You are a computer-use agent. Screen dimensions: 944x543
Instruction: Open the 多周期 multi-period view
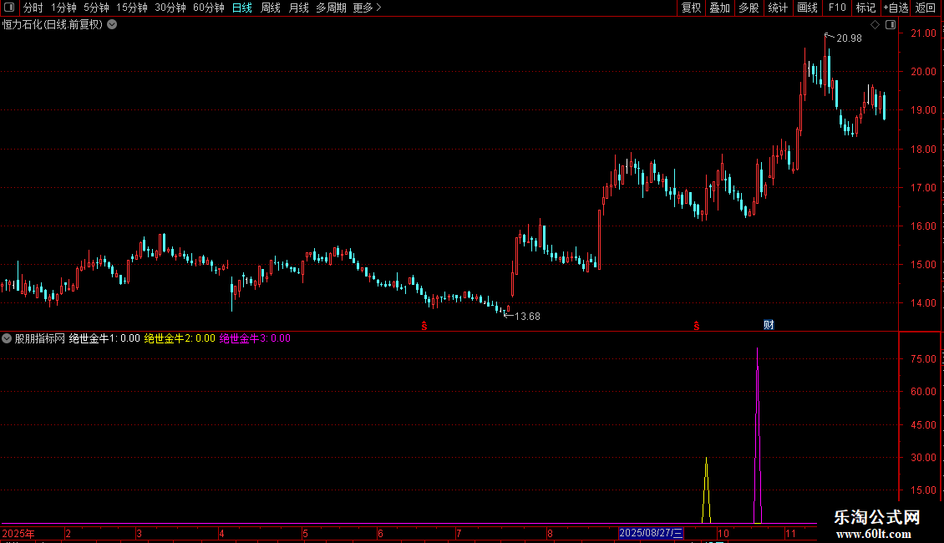(x=331, y=8)
